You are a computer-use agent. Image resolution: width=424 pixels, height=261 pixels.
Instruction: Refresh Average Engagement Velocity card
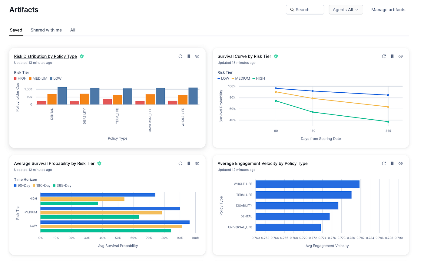pyautogui.click(x=384, y=164)
